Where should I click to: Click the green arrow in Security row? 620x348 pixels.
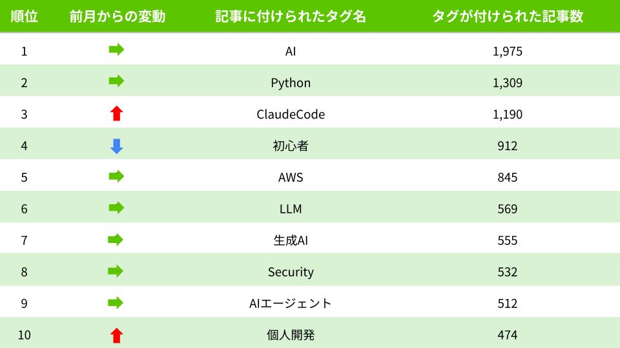[x=116, y=271]
